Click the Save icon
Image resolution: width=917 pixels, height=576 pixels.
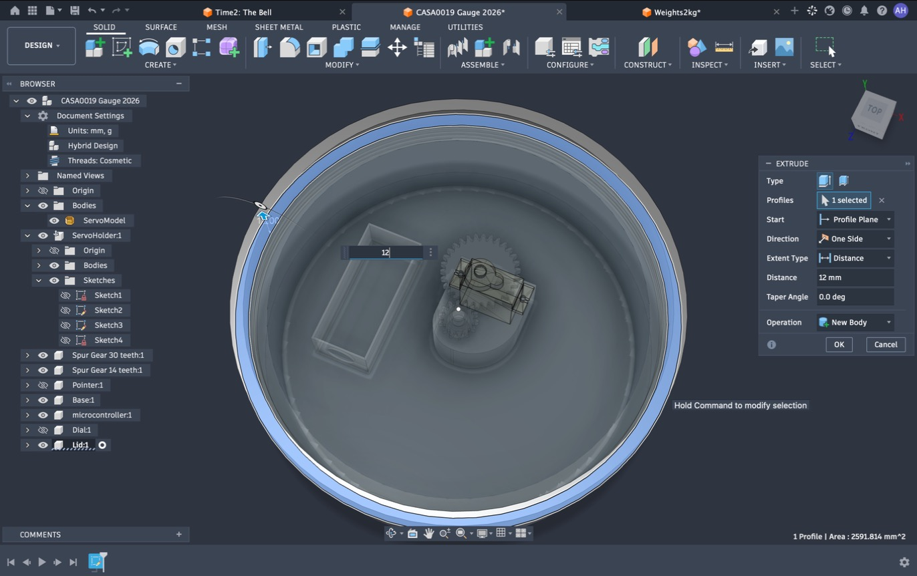(x=74, y=11)
